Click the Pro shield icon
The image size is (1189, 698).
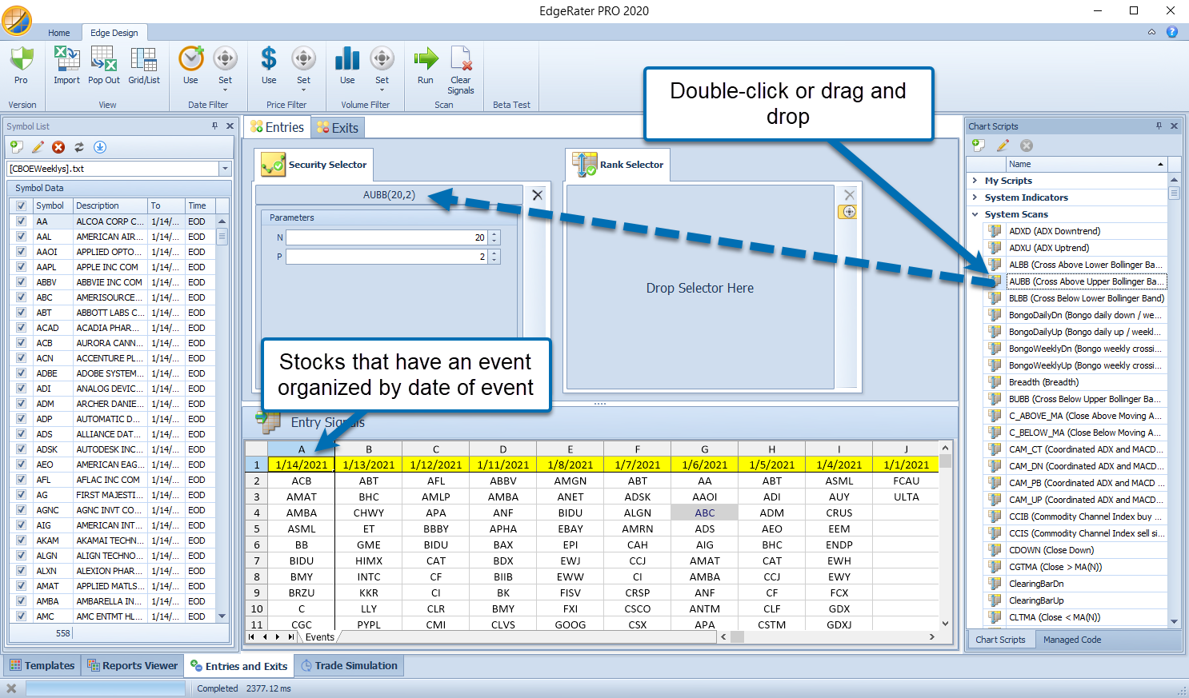pos(22,58)
